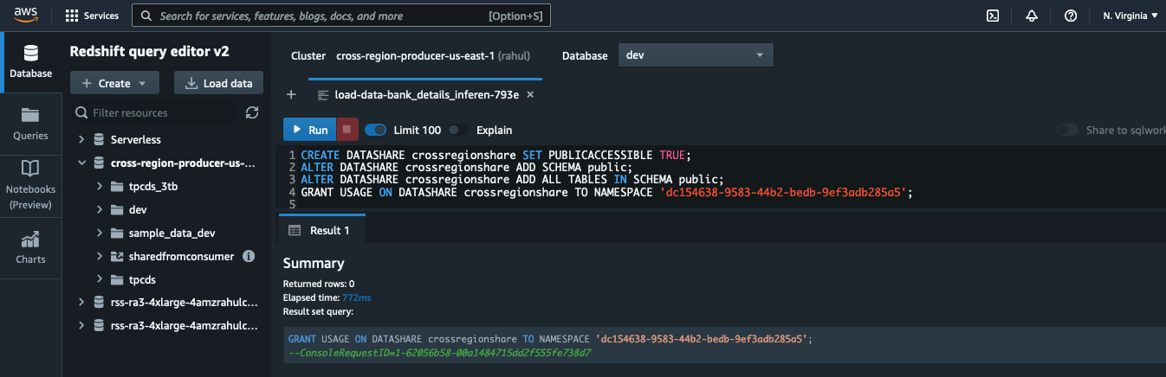Viewport: 1166px width, 377px height.
Task: Open the help question mark icon
Action: click(x=1071, y=16)
